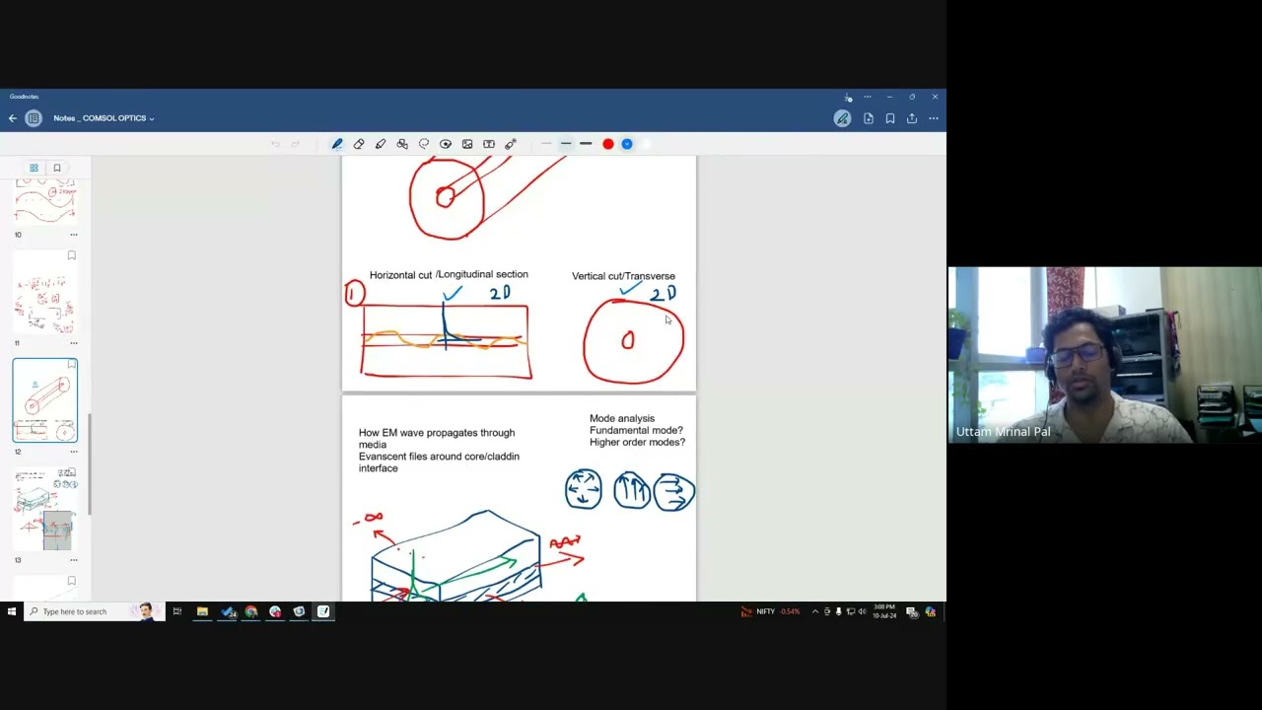Image resolution: width=1262 pixels, height=710 pixels.
Task: Click the Add page icon
Action: pyautogui.click(x=869, y=118)
